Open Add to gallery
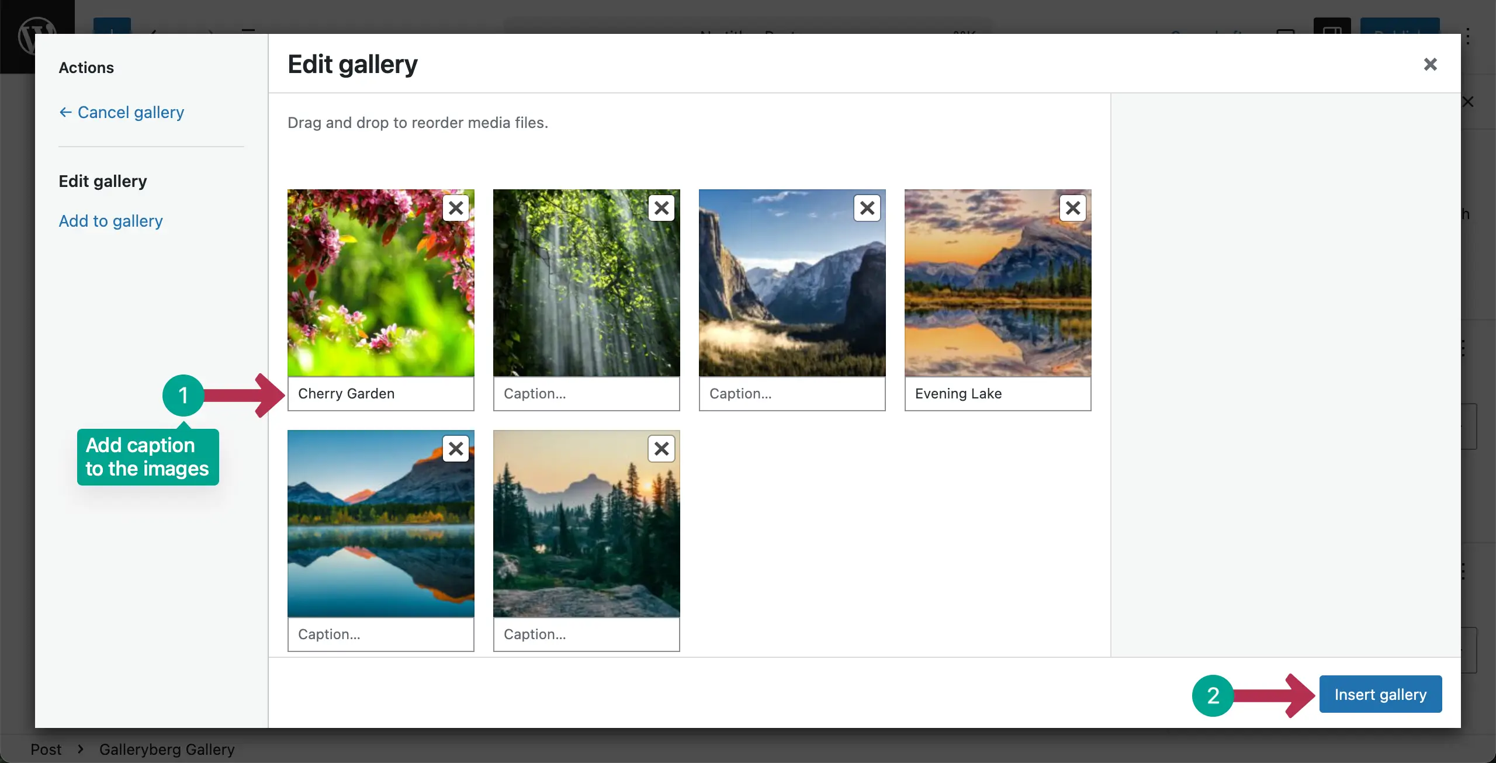This screenshot has height=763, width=1496. 110,221
